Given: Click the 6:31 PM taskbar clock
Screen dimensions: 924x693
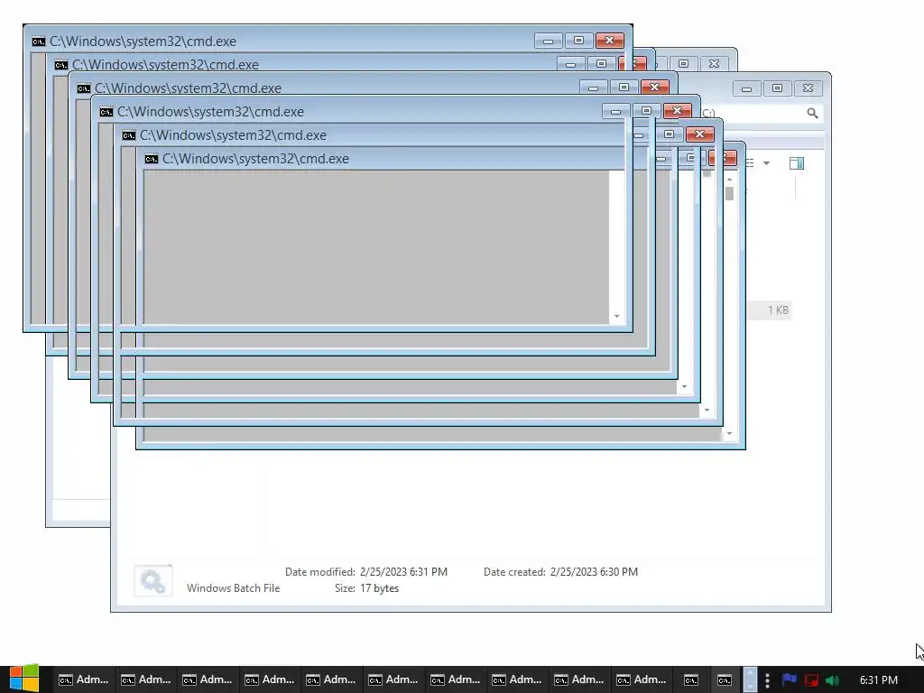Looking at the screenshot, I should 879,680.
